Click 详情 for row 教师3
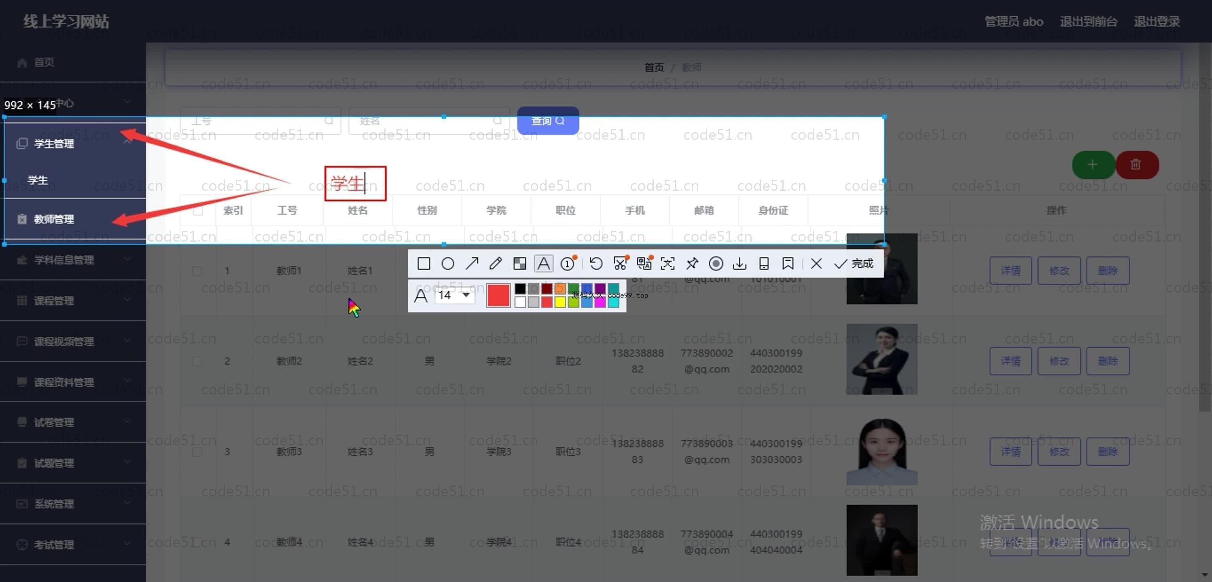Viewport: 1212px width, 582px height. point(1011,452)
